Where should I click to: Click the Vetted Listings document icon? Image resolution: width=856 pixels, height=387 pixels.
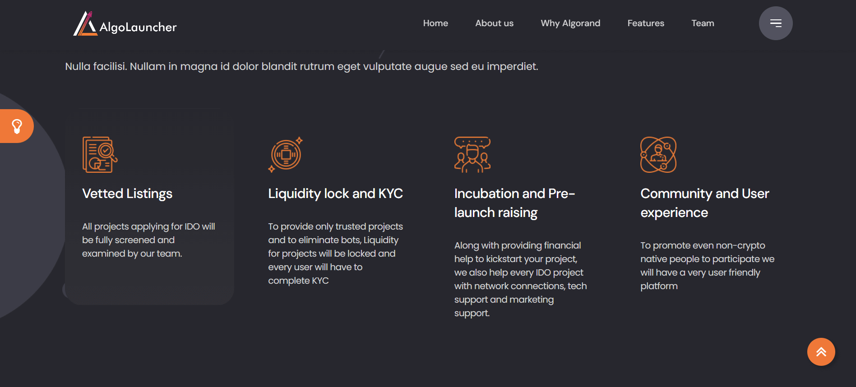tap(100, 155)
